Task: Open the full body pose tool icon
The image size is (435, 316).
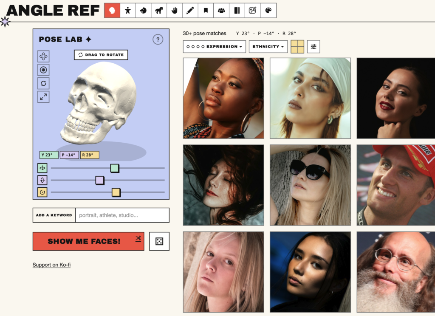Action: click(127, 11)
